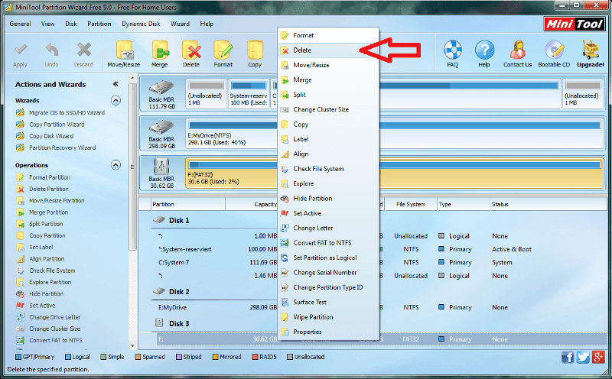612x379 pixels.
Task: Choose Convert FAT to NTFS in context menu
Action: click(328, 242)
